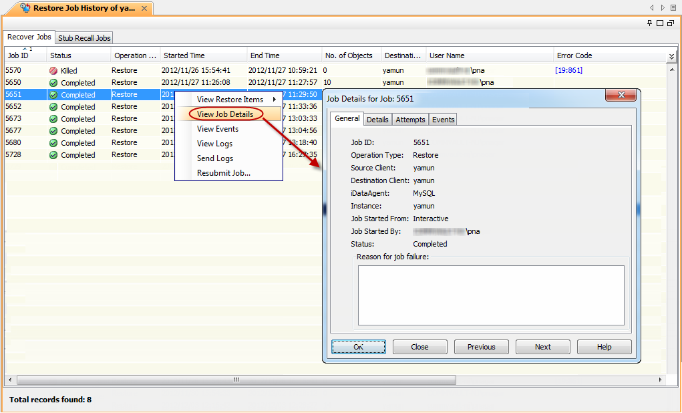Open the Attempts tab in Job Details
The width and height of the screenshot is (682, 413).
[410, 119]
